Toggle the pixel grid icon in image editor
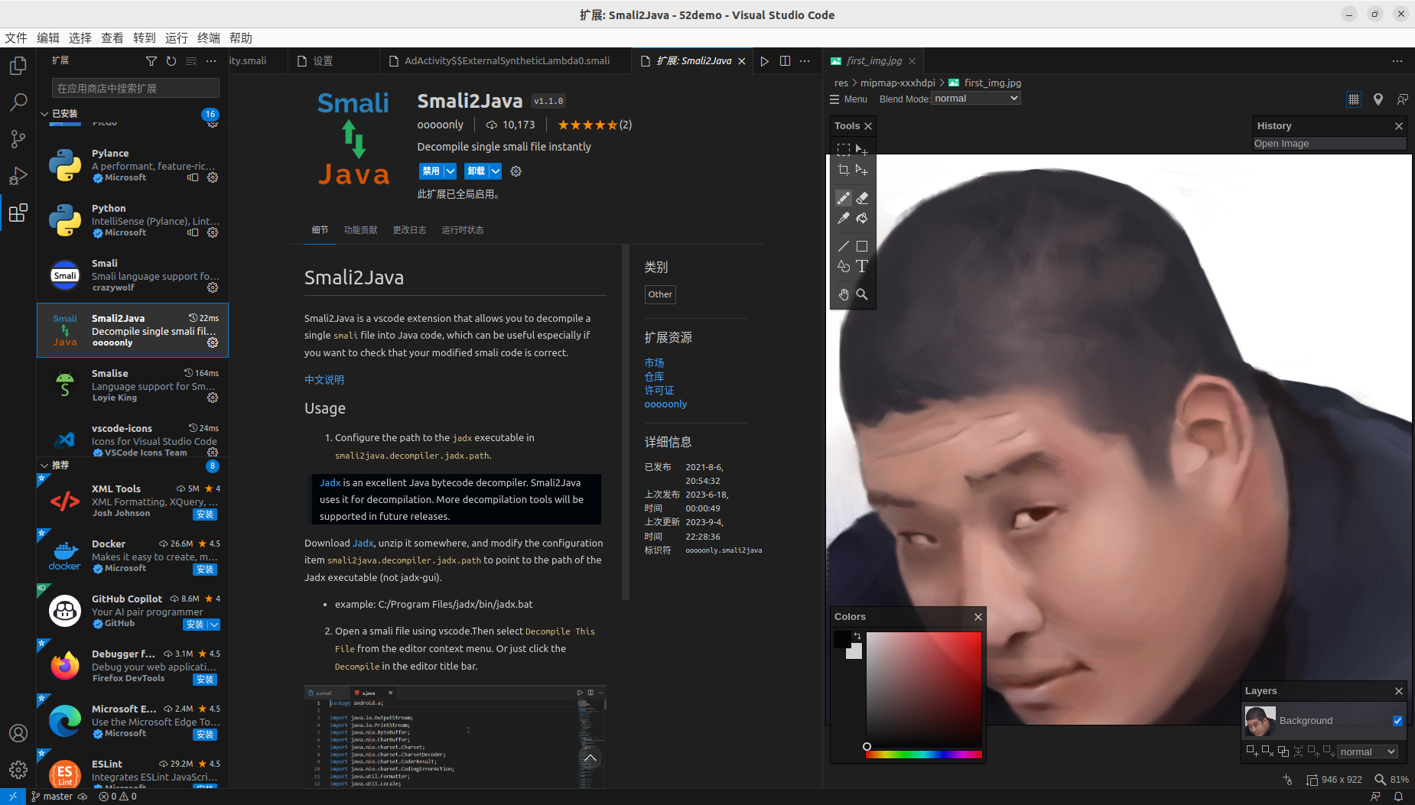 1354,99
